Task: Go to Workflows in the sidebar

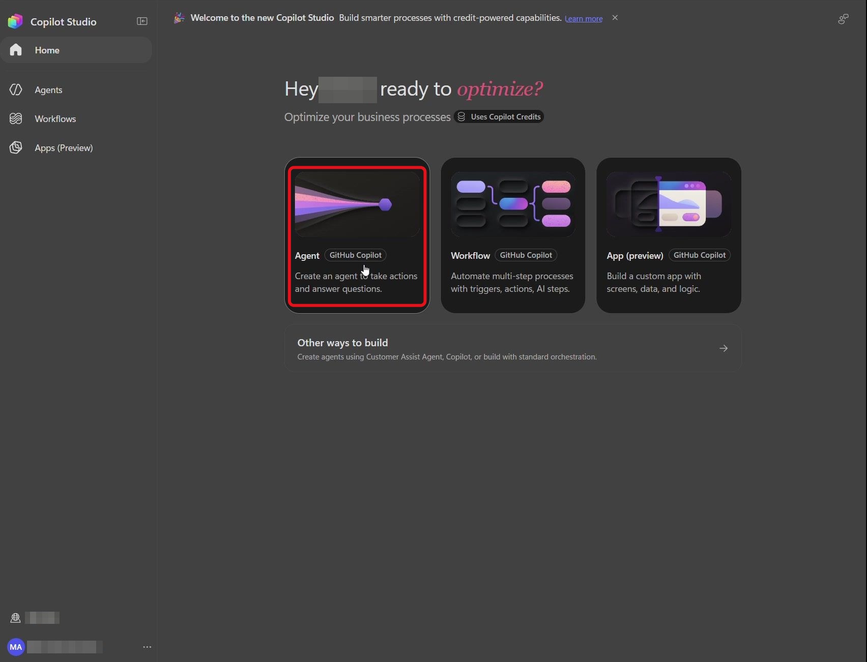Action: [x=55, y=119]
